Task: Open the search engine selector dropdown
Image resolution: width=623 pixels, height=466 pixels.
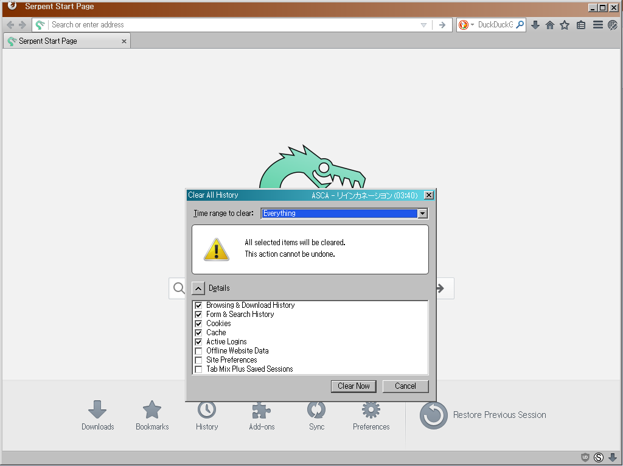Action: click(x=466, y=25)
